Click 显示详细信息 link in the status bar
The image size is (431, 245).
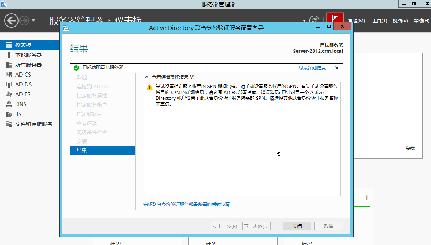point(312,68)
